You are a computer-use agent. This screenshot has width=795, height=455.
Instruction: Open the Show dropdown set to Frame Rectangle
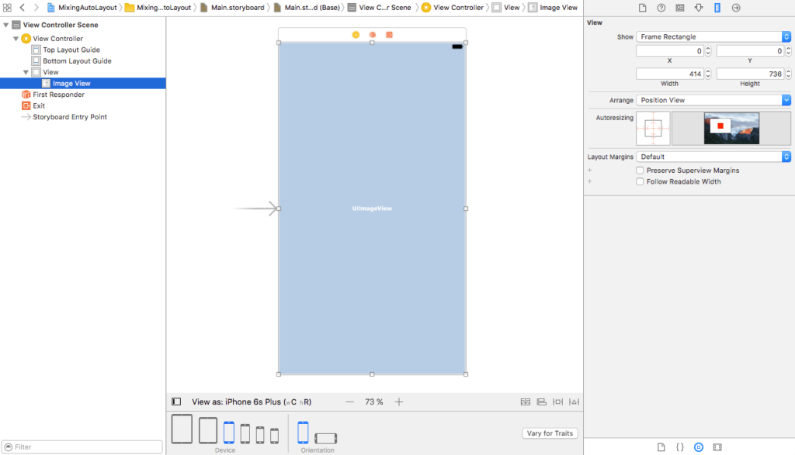[x=713, y=36]
